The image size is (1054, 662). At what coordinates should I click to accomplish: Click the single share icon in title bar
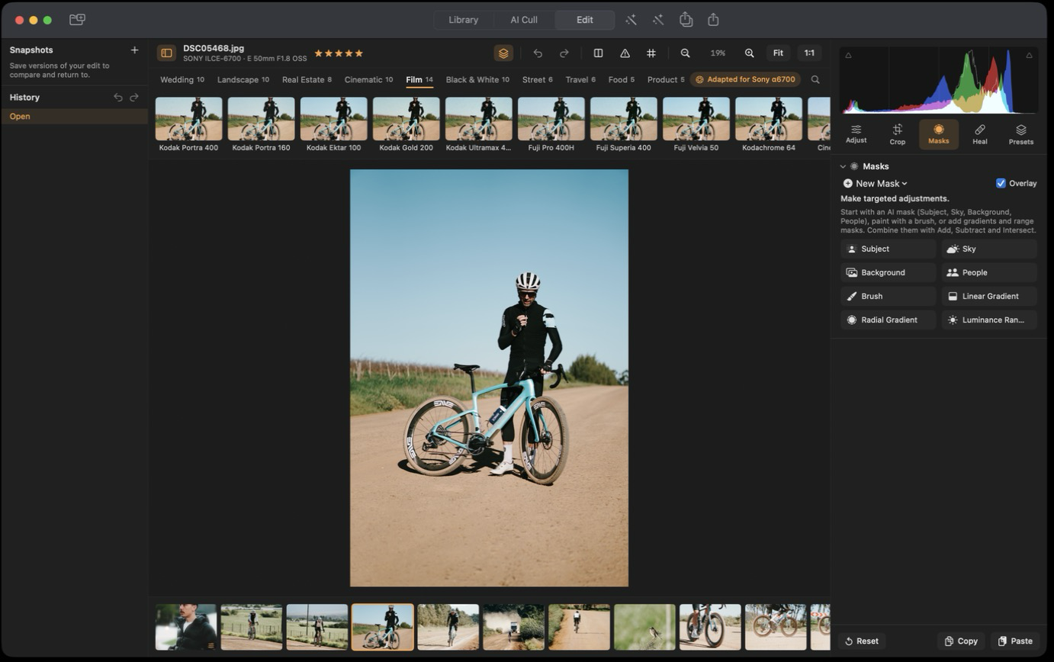714,20
